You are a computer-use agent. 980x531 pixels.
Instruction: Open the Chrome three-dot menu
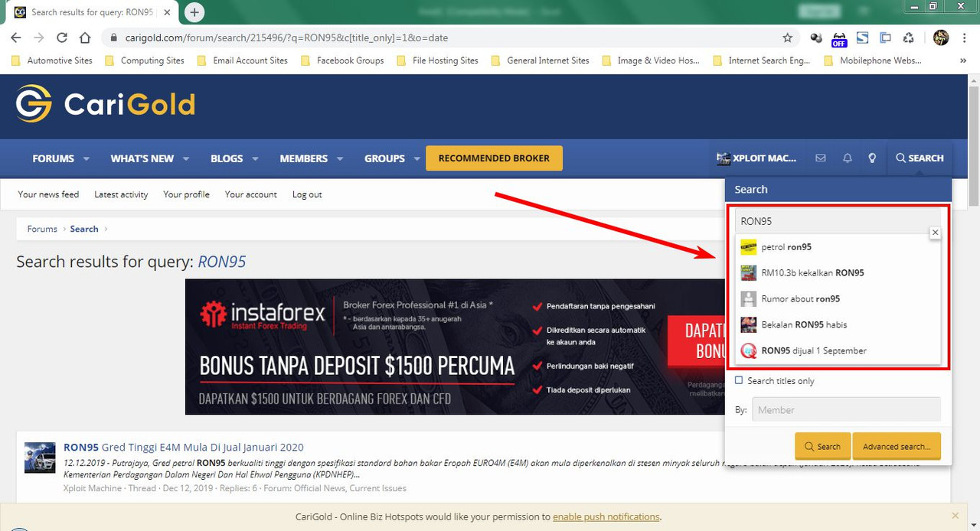pyautogui.click(x=964, y=37)
